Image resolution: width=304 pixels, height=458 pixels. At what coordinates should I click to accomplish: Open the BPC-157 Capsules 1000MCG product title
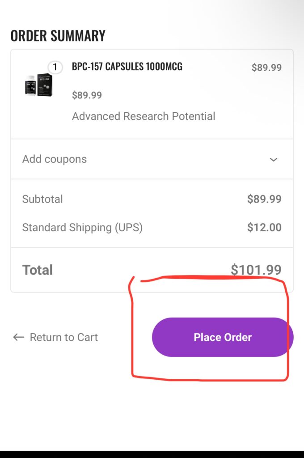tap(127, 67)
